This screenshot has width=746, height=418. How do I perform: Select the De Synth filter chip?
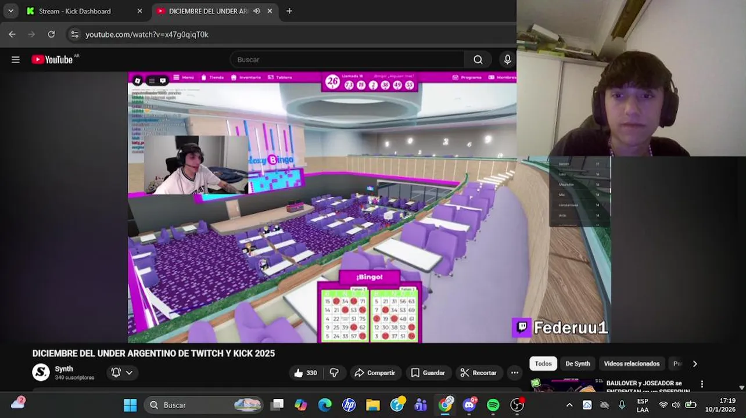click(x=578, y=363)
